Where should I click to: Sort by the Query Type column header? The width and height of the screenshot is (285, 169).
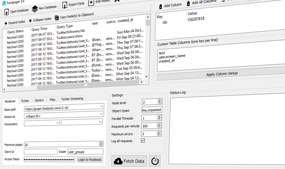[65, 26]
